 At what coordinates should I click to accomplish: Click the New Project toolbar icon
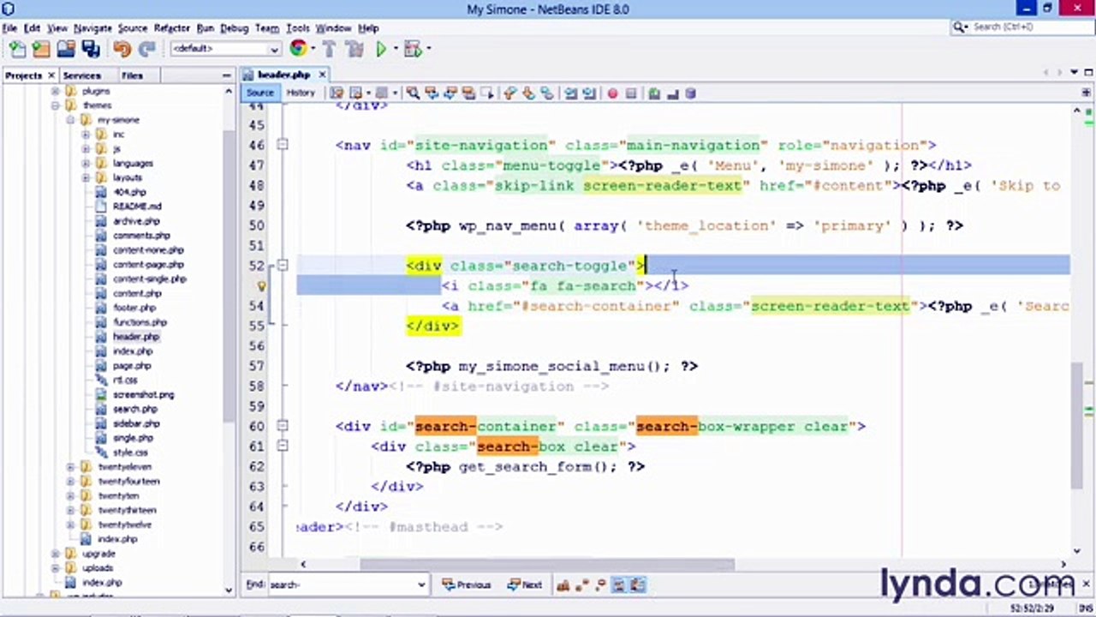point(40,49)
